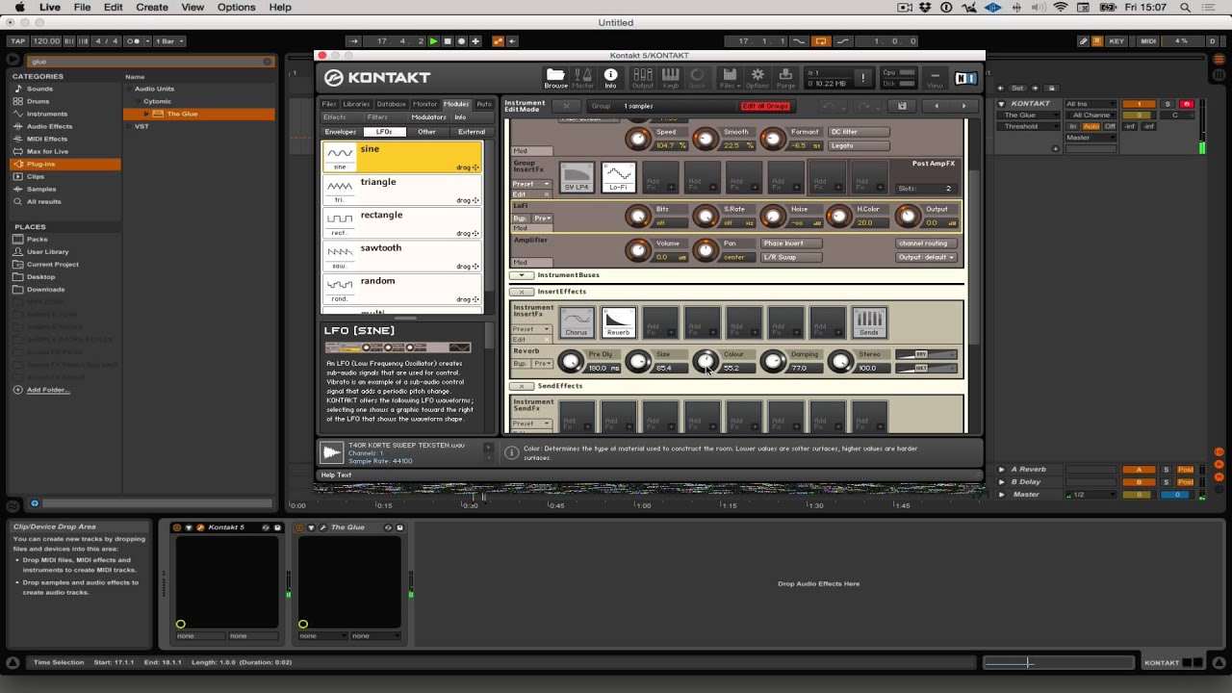This screenshot has width=1232, height=693.
Task: Open the 1 Bar quantization dropdown
Action: [x=167, y=41]
